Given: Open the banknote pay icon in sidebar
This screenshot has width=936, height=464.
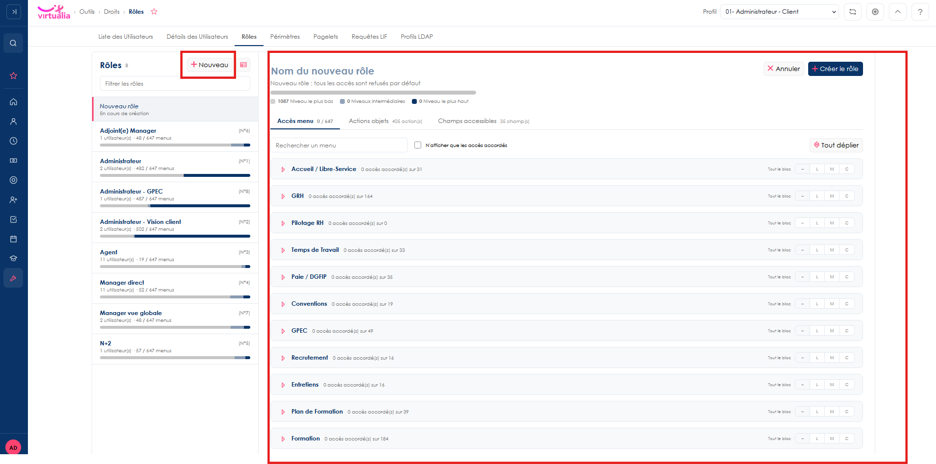Looking at the screenshot, I should pyautogui.click(x=13, y=161).
